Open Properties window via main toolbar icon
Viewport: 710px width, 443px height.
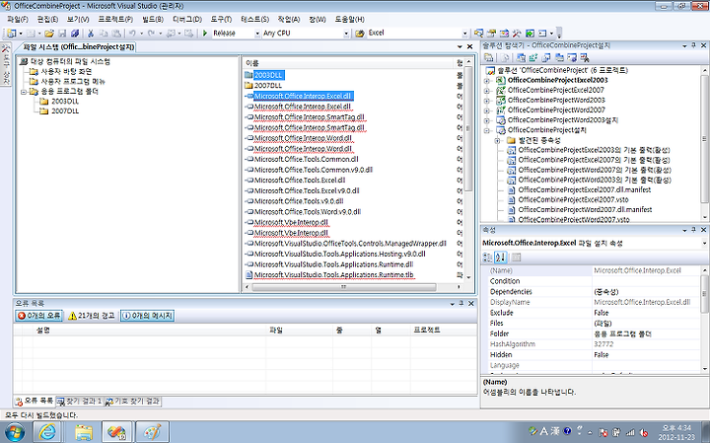(491, 34)
